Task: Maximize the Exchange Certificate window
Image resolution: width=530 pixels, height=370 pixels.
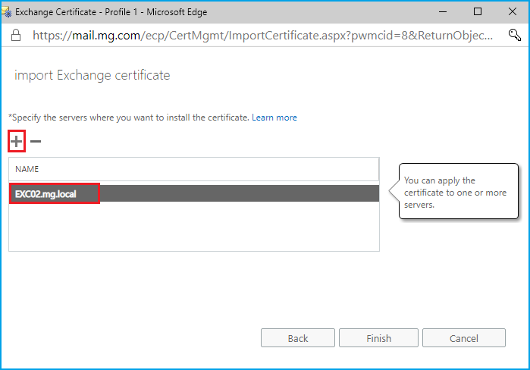Action: point(477,11)
